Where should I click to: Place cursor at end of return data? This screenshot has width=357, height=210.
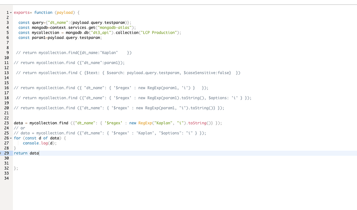39,153
